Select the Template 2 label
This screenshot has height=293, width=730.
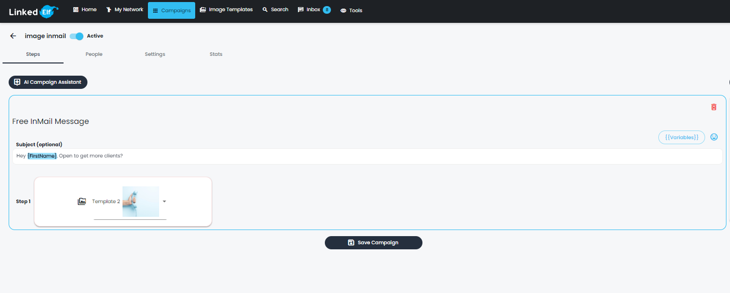pyautogui.click(x=106, y=202)
